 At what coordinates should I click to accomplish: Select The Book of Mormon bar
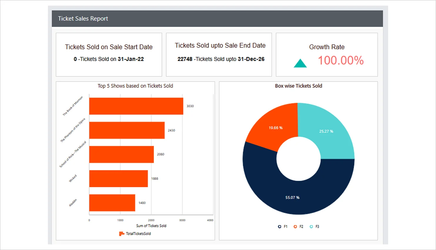[136, 106]
